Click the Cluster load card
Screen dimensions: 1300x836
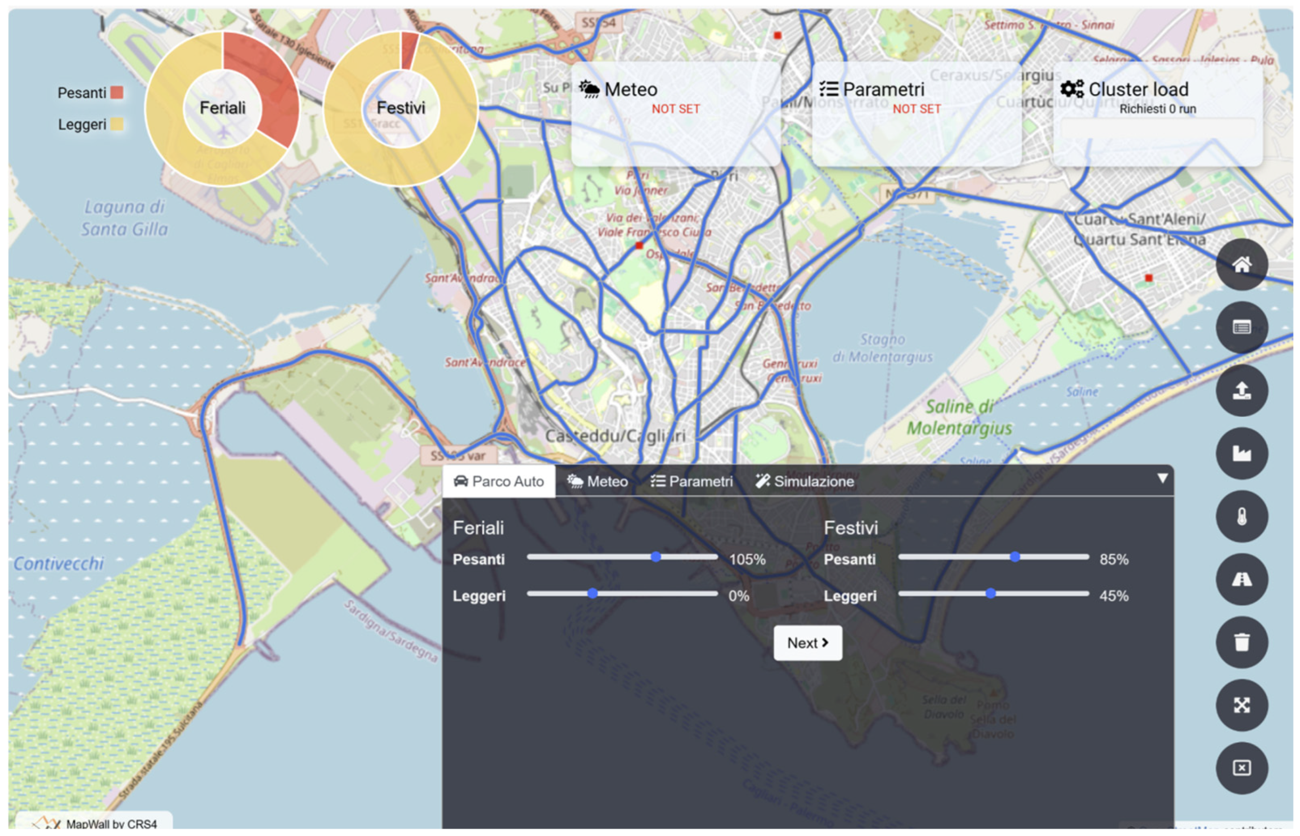[x=1157, y=113]
